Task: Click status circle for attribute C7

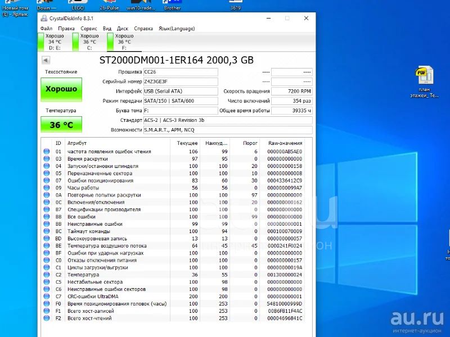Action: click(47, 297)
